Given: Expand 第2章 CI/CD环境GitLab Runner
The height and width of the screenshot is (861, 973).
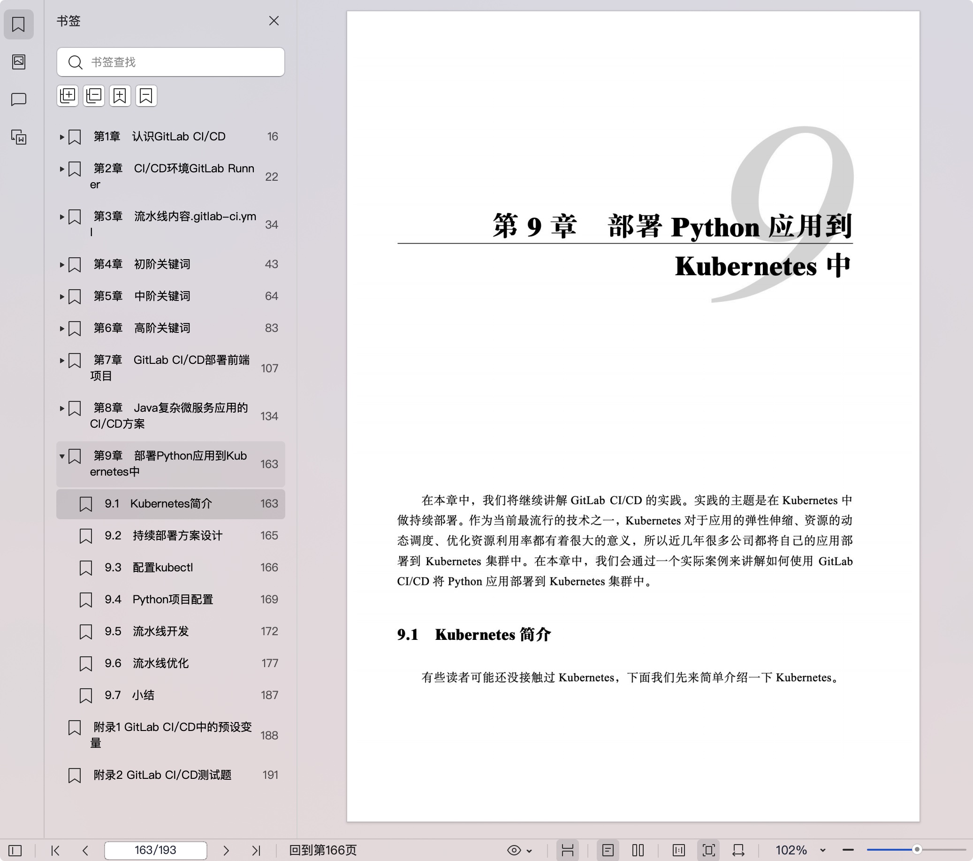Looking at the screenshot, I should tap(62, 169).
